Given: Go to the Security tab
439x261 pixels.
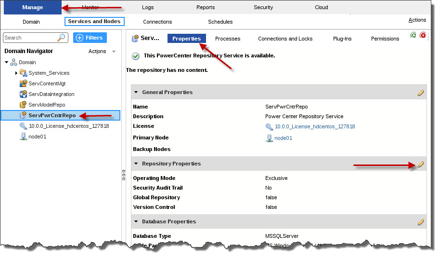Looking at the screenshot, I should [x=263, y=7].
